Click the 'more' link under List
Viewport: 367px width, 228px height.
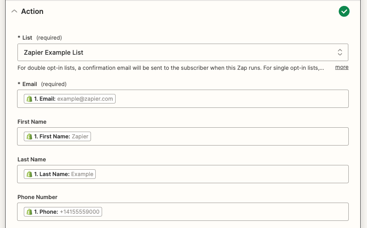coord(342,67)
